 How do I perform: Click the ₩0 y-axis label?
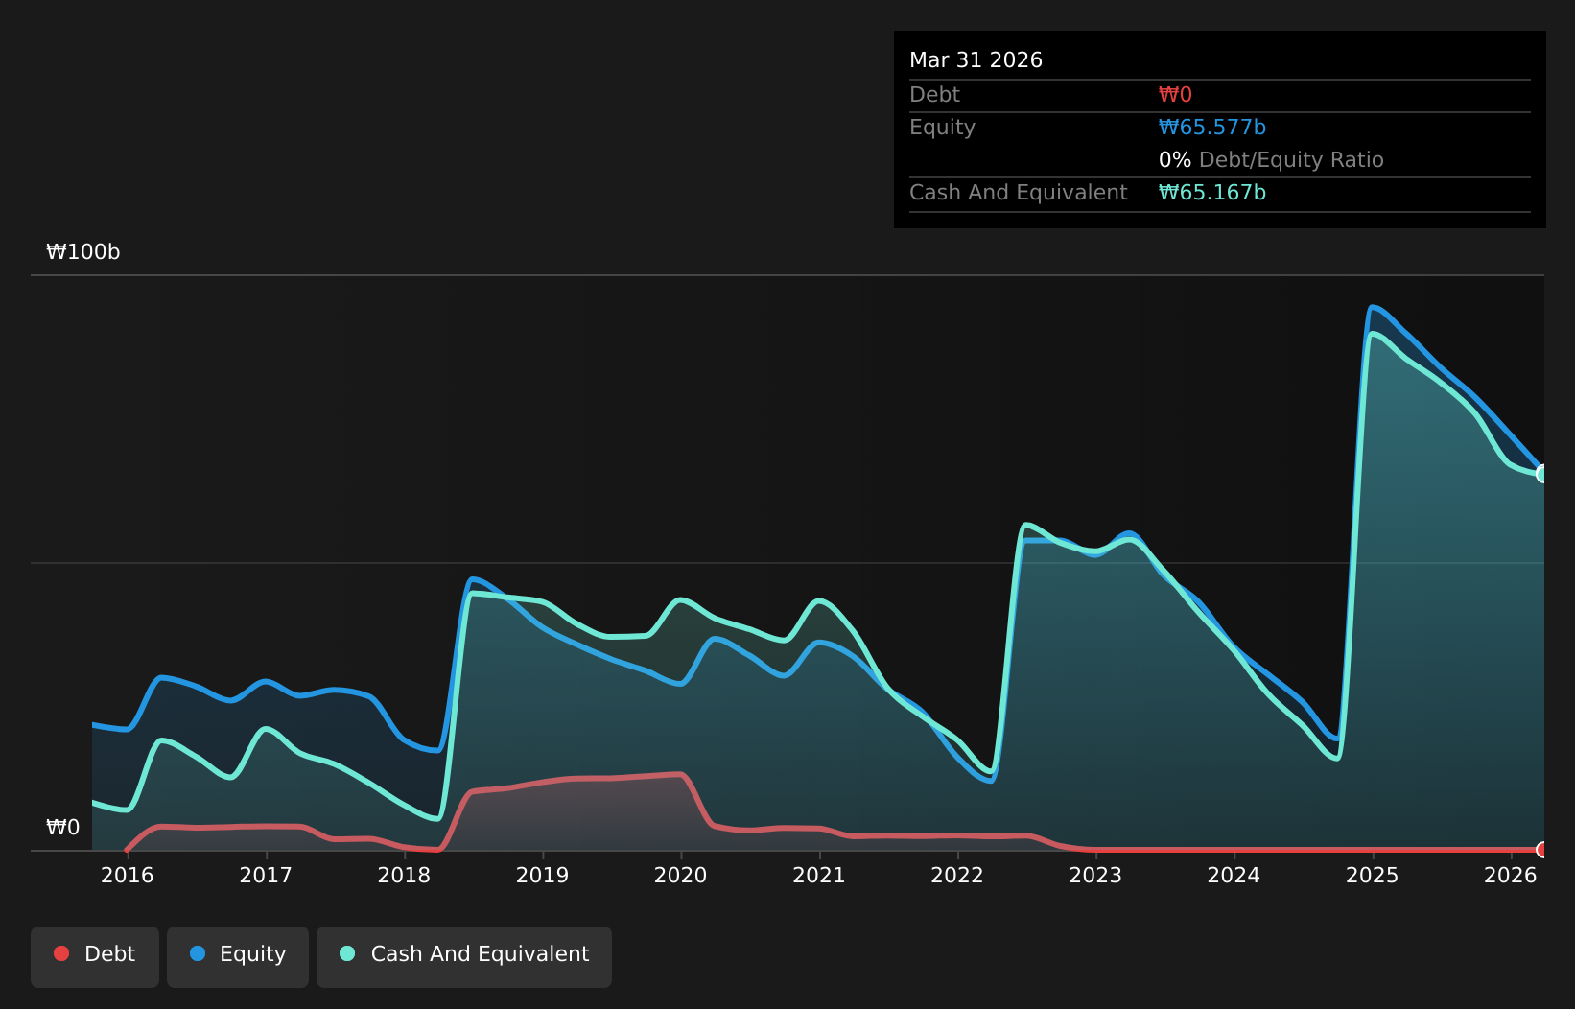tap(63, 828)
